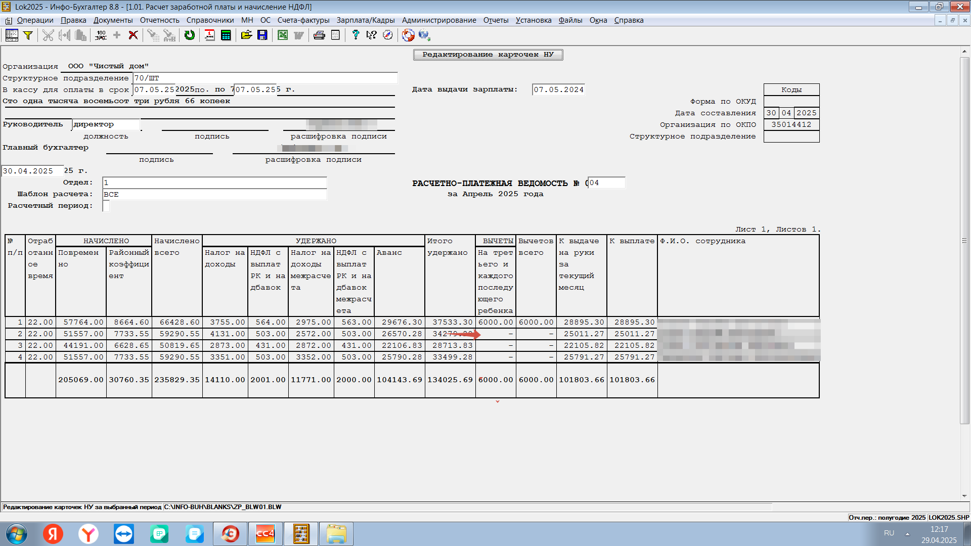Click the blue floppy save icon

(x=262, y=35)
